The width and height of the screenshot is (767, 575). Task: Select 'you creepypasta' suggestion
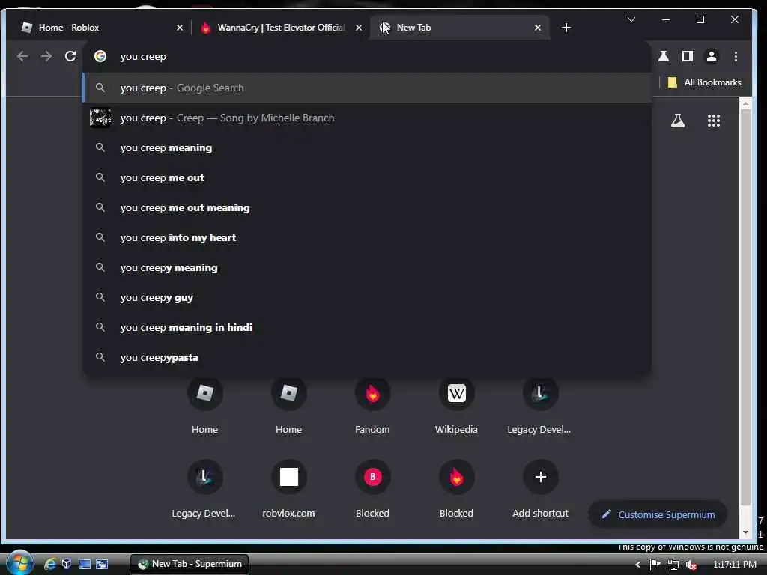coord(367,357)
